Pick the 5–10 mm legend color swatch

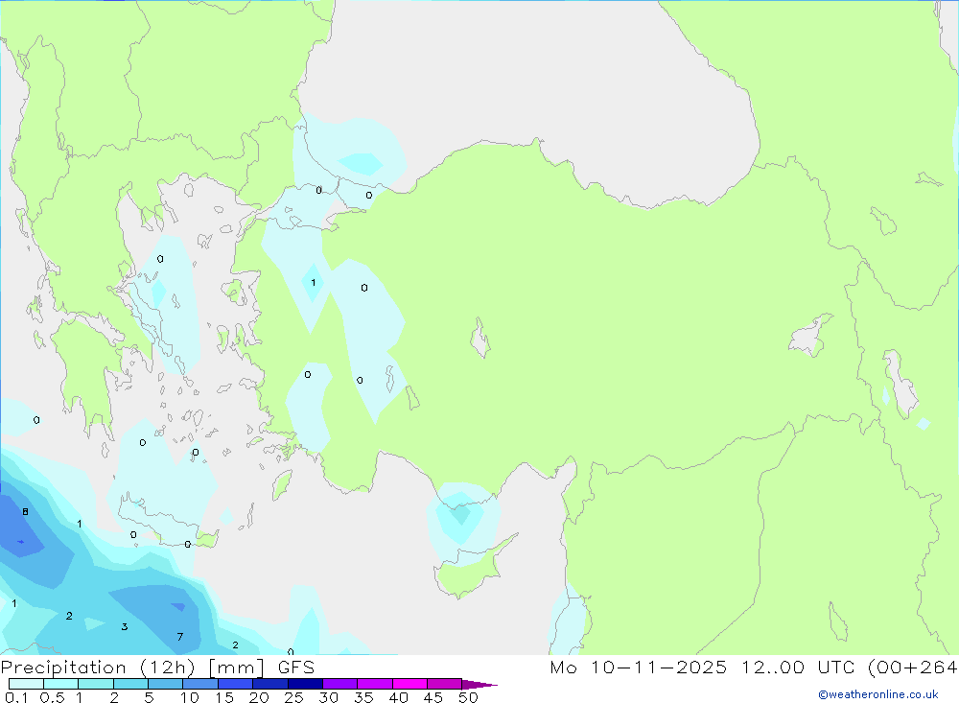166,684
